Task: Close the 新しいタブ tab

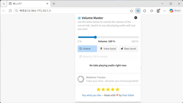Action: [x=47, y=4]
